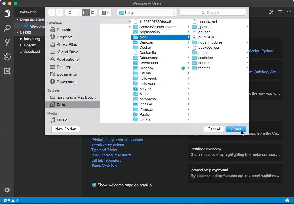Click the Cancel button
The width and height of the screenshot is (294, 204).
tap(214, 129)
